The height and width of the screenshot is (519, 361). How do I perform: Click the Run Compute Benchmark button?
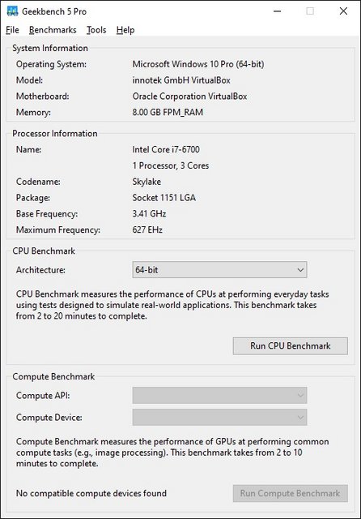pos(291,493)
